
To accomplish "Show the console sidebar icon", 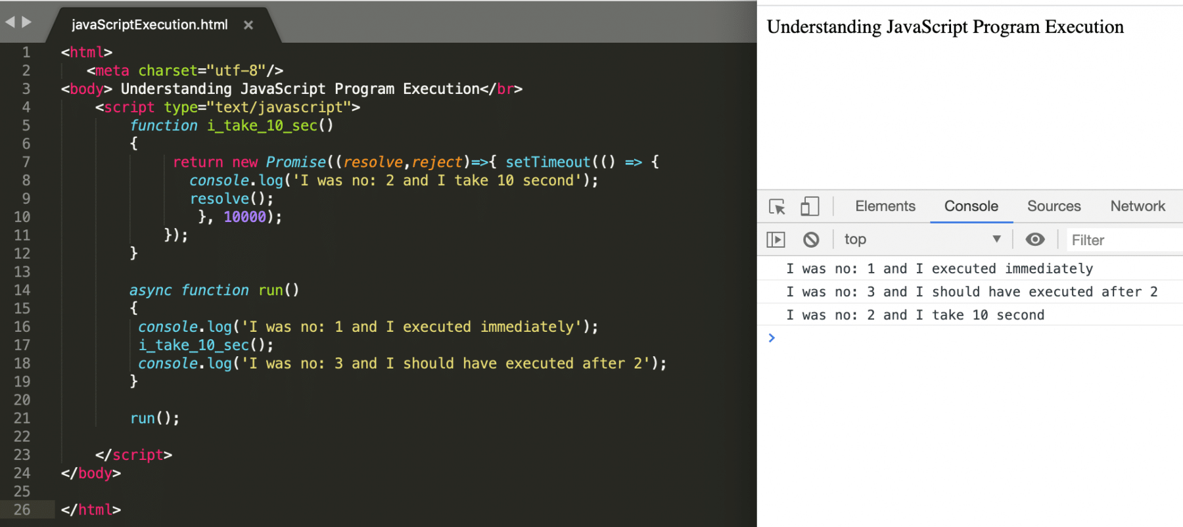I will click(x=776, y=240).
